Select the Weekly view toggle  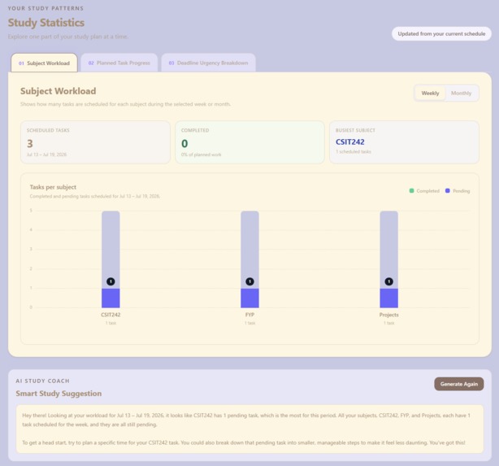[x=430, y=93]
